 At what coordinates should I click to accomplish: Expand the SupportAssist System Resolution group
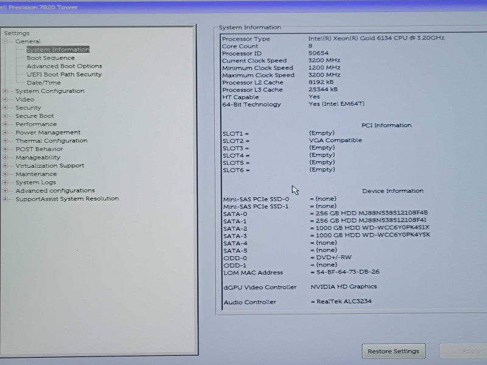tap(5, 199)
